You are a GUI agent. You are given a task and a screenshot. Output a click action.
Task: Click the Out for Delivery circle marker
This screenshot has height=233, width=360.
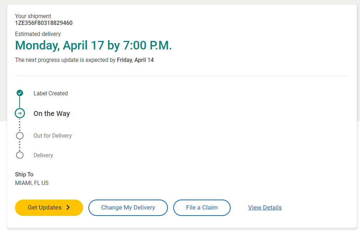[20, 136]
